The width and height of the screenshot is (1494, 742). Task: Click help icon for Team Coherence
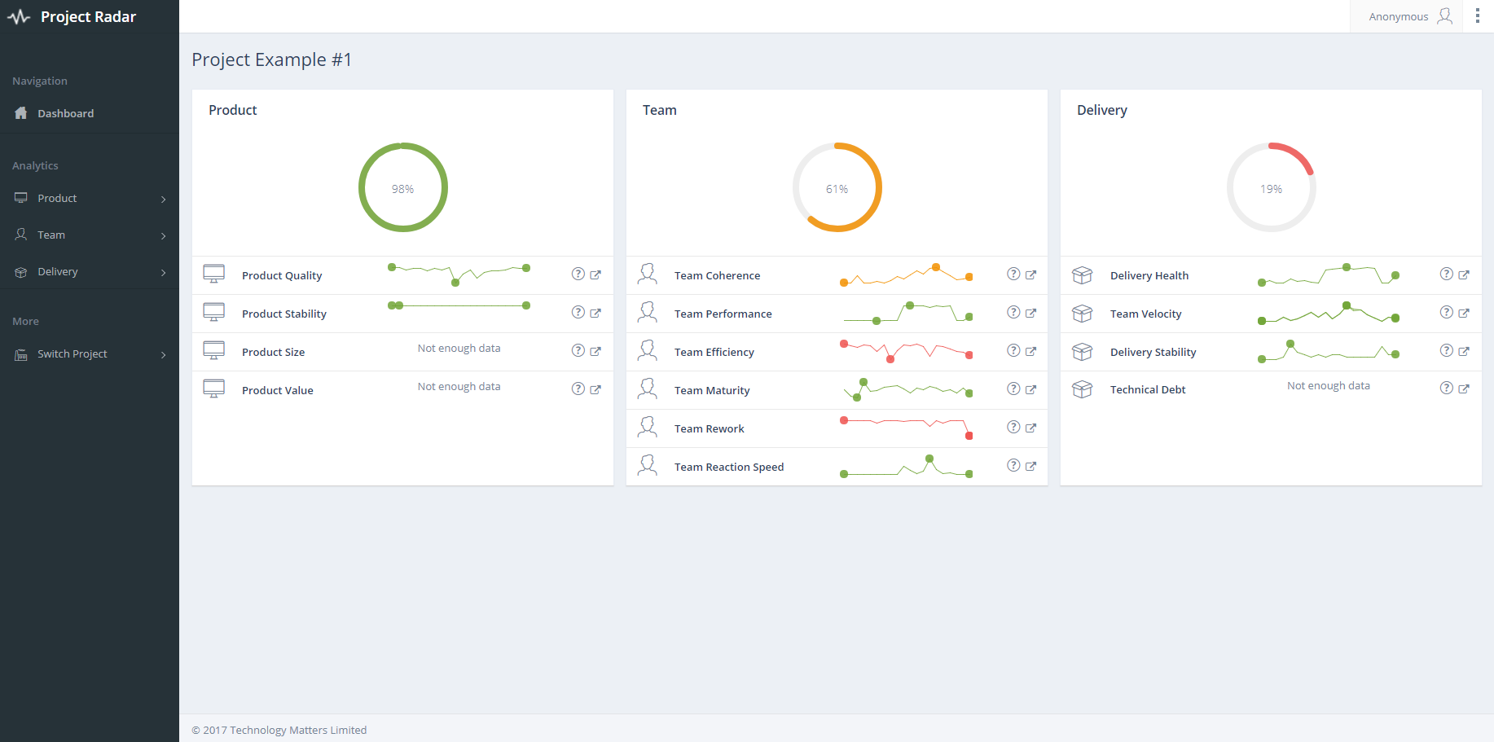tap(1013, 274)
